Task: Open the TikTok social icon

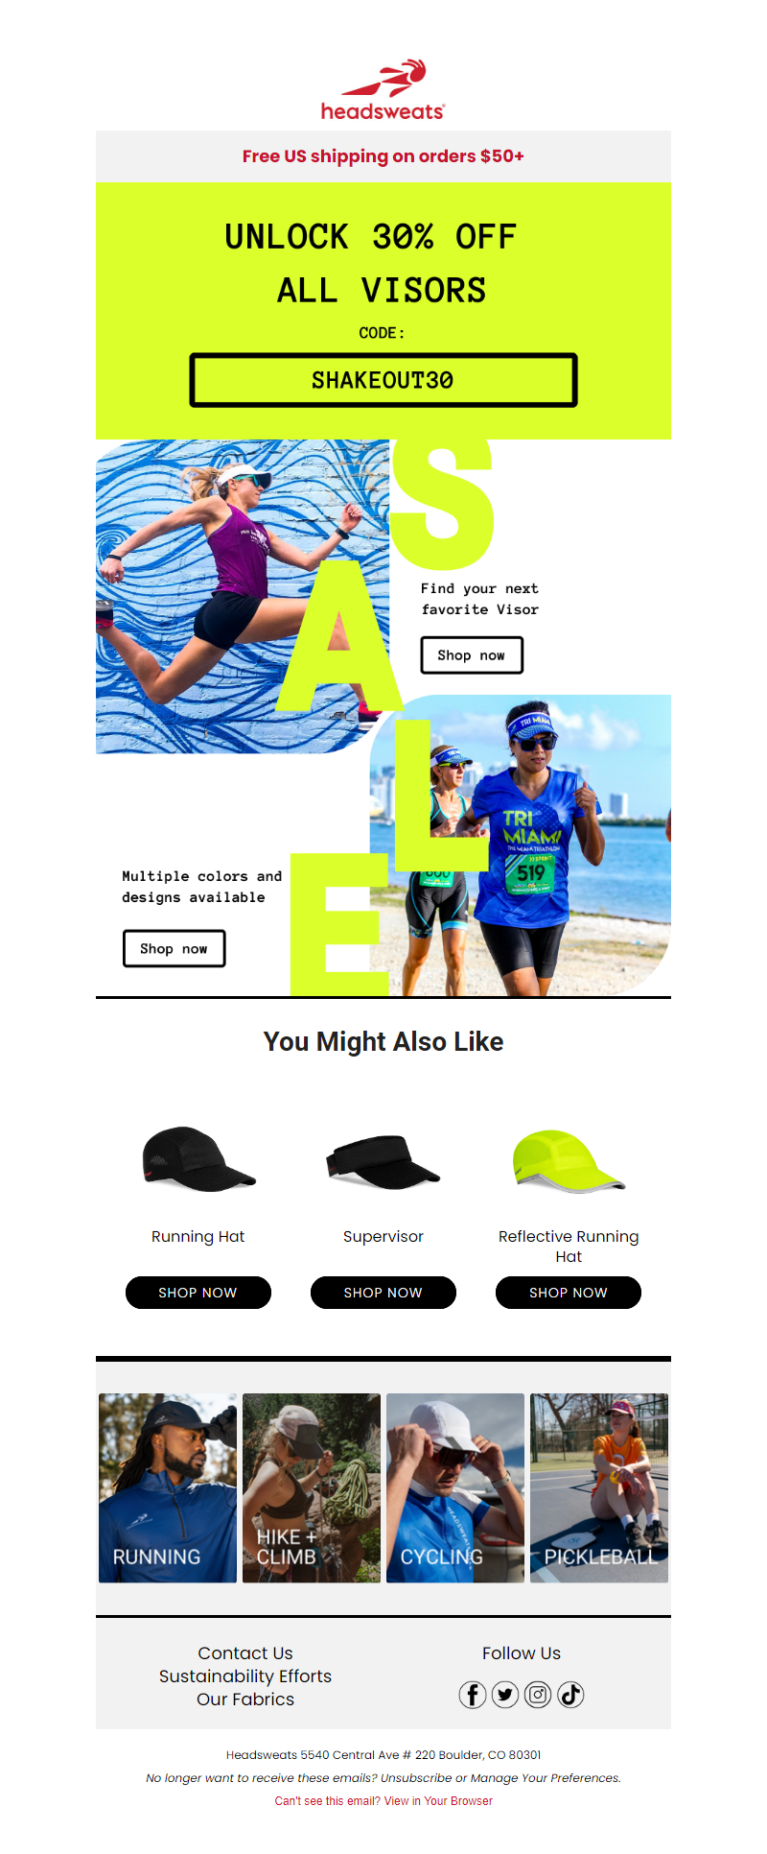Action: (570, 1695)
